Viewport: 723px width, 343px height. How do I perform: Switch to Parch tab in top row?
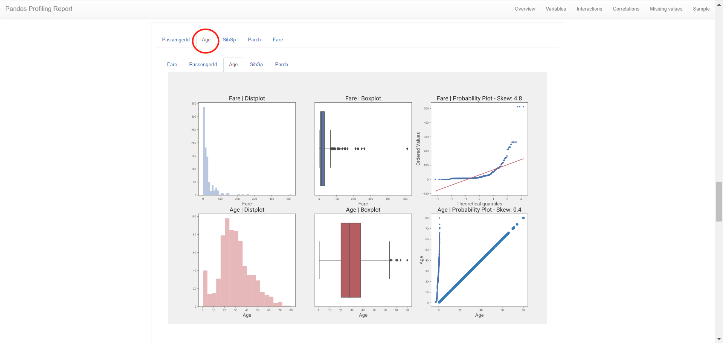254,39
